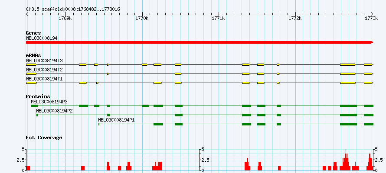This screenshot has height=173, width=386.
Task: Select the mRNAs track heading
Action: tap(33, 55)
